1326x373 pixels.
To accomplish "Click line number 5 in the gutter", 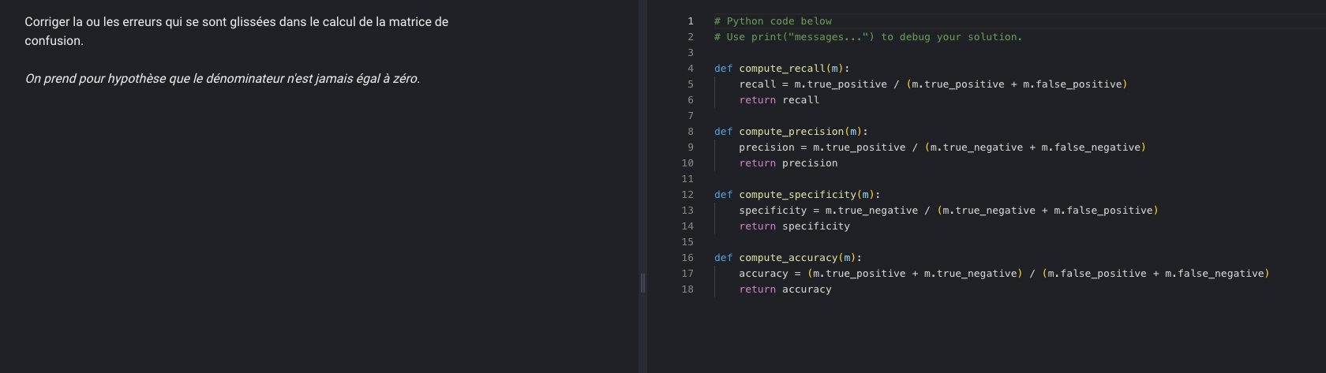I will coord(690,84).
